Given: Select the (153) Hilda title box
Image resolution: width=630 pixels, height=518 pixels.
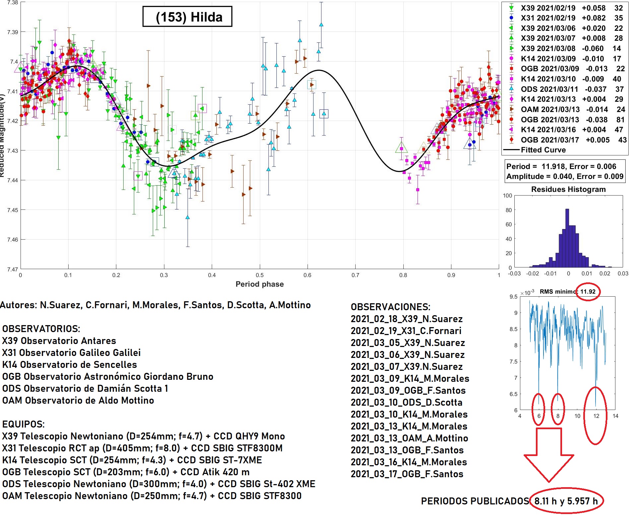Looking at the screenshot, I should pos(187,17).
